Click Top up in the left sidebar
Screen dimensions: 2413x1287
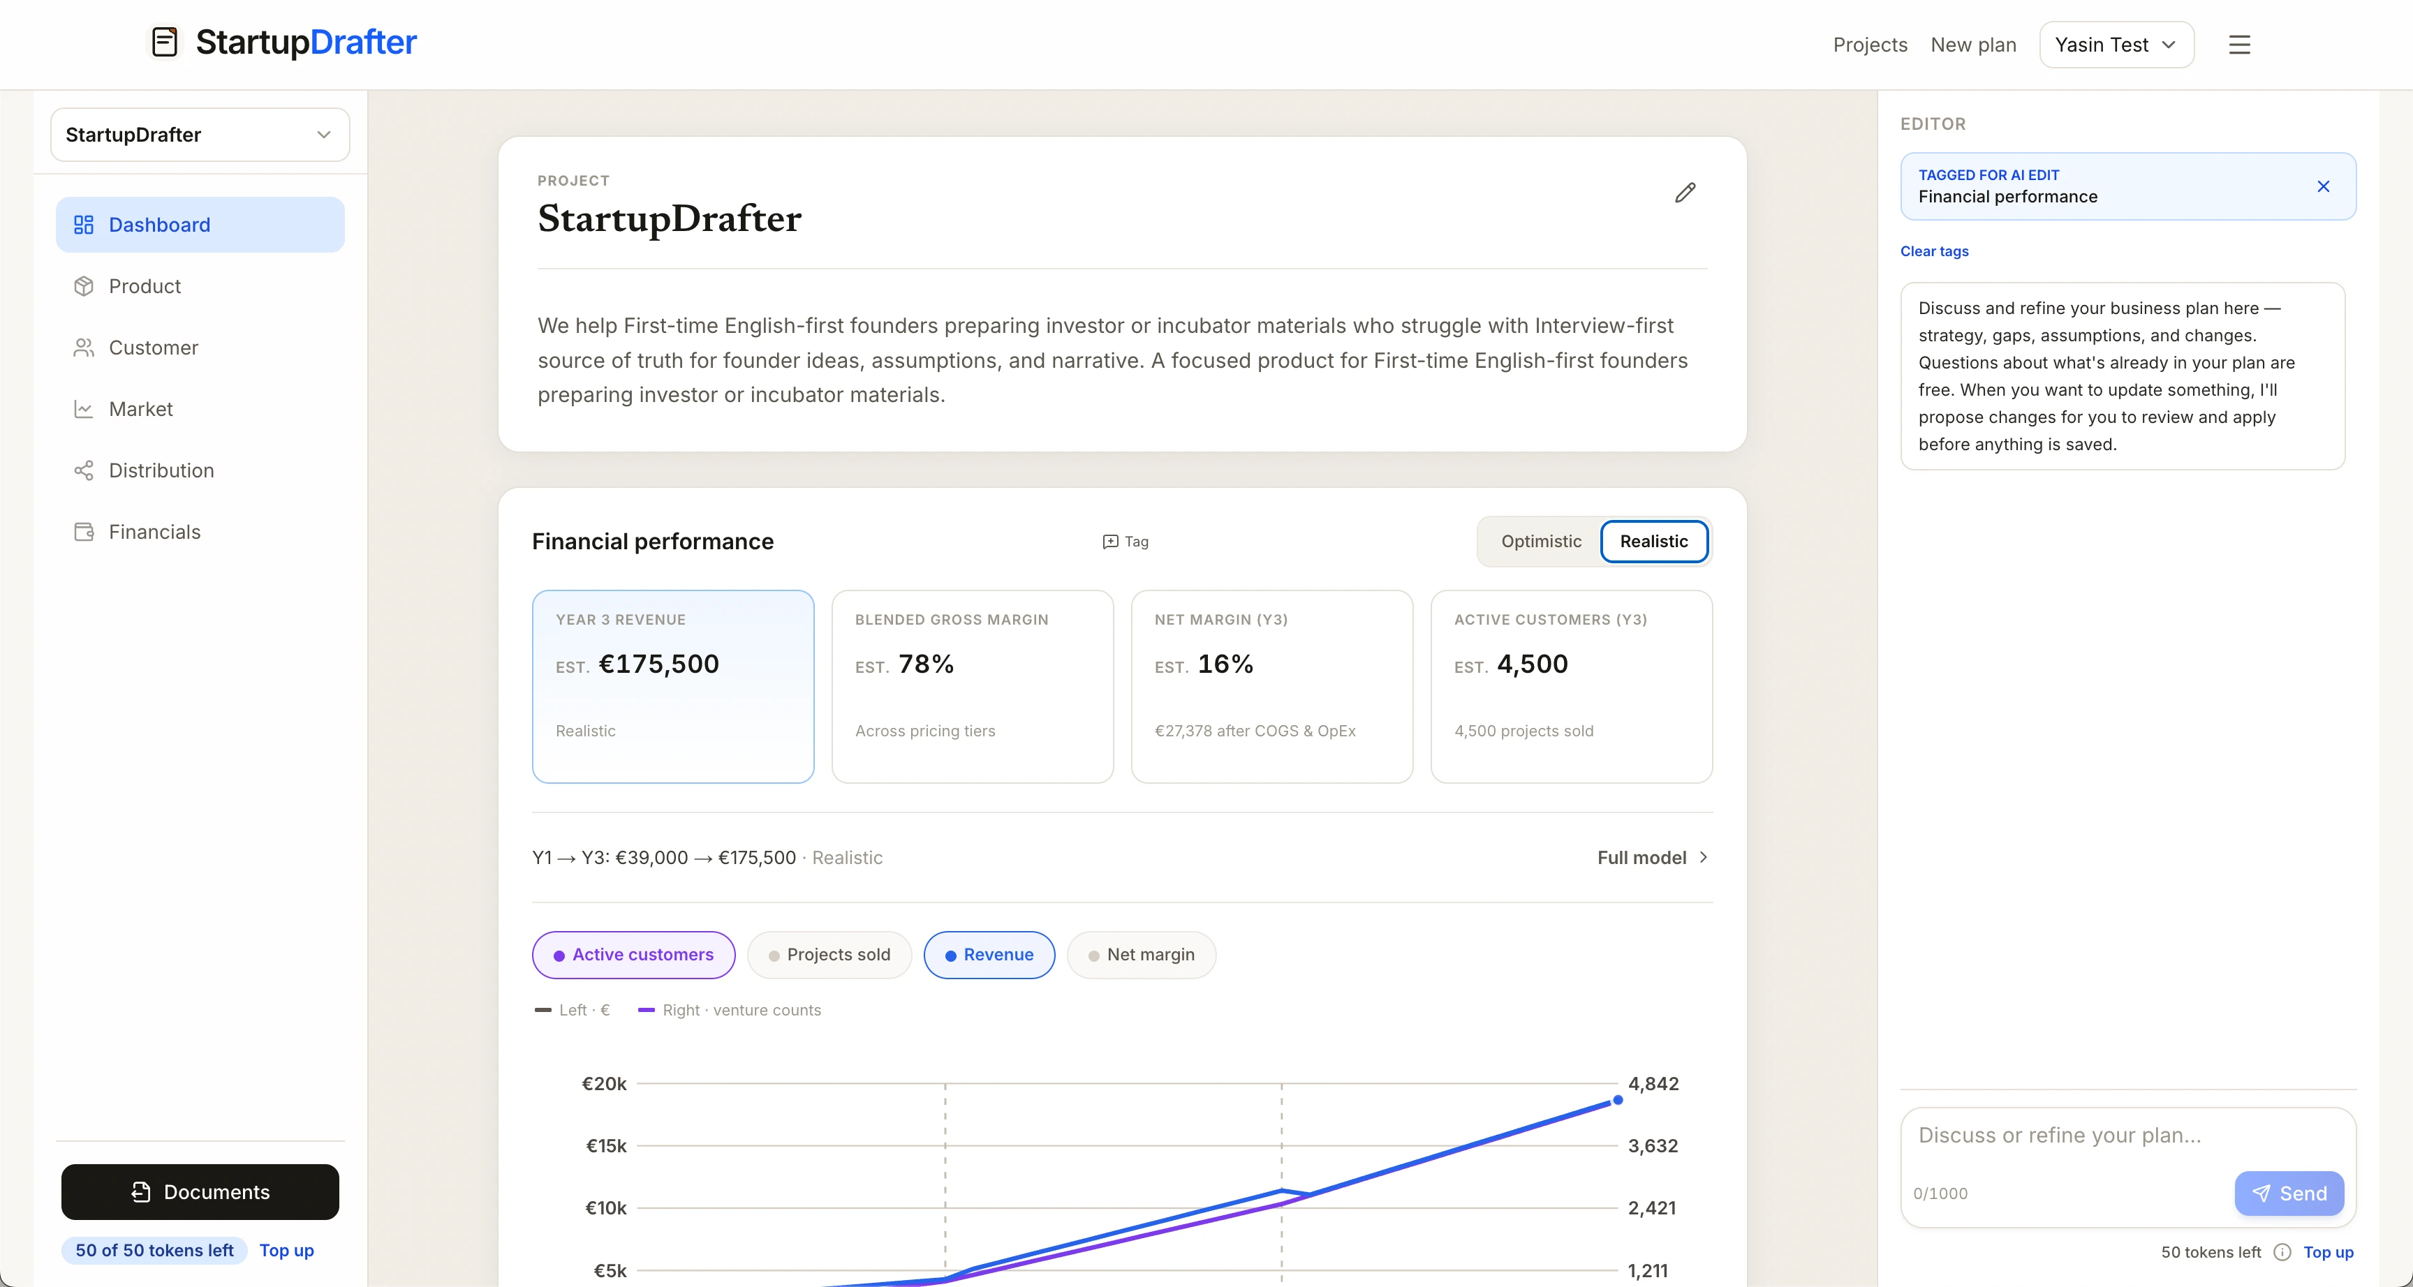point(287,1251)
